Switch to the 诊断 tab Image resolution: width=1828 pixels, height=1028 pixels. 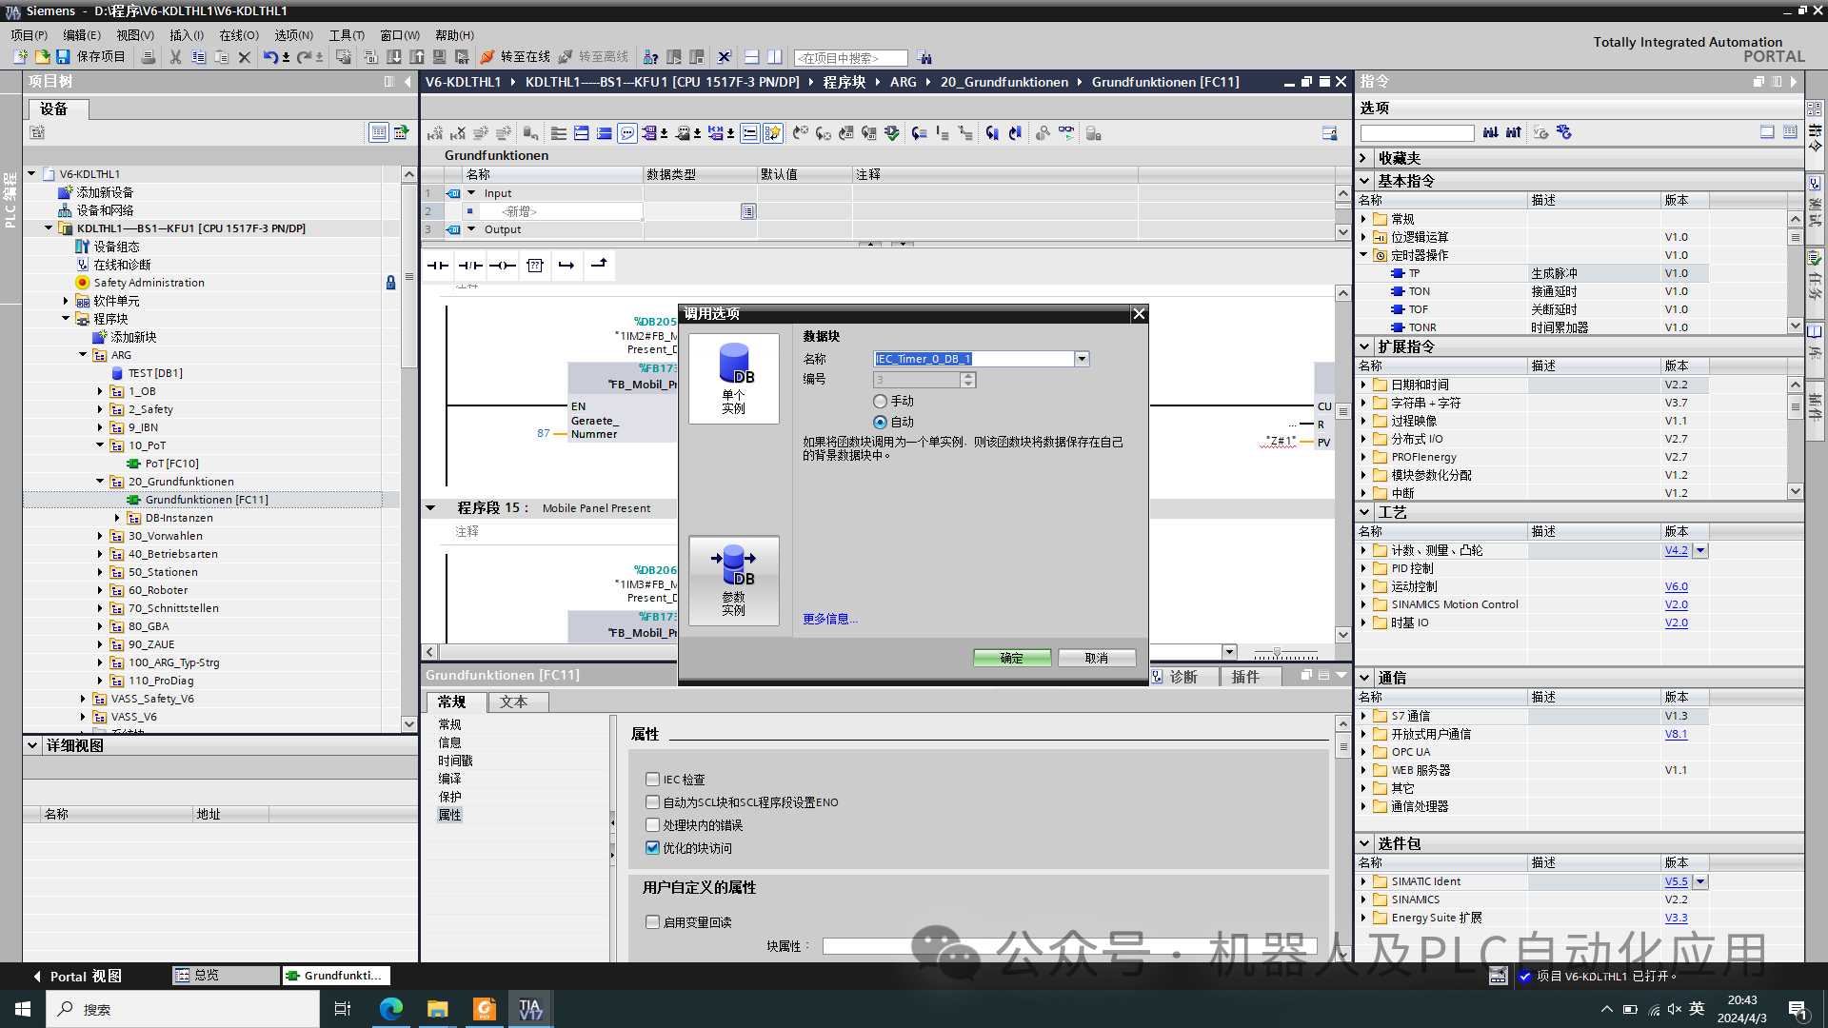coord(1183,677)
